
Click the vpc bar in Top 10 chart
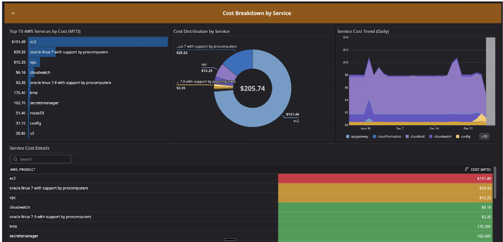click(34, 62)
